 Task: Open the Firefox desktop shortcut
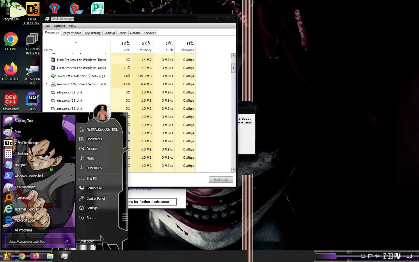point(10,71)
